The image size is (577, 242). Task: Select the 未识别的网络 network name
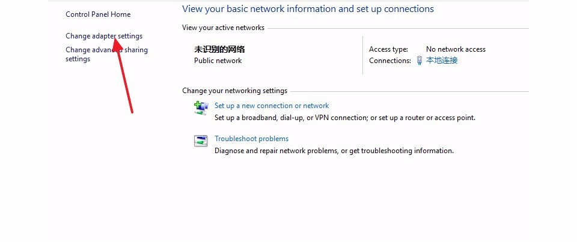219,49
